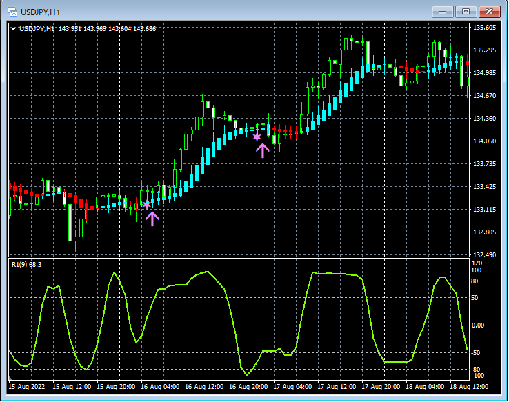Click price scale value 132.805
This screenshot has width=509, height=402.
(x=485, y=232)
